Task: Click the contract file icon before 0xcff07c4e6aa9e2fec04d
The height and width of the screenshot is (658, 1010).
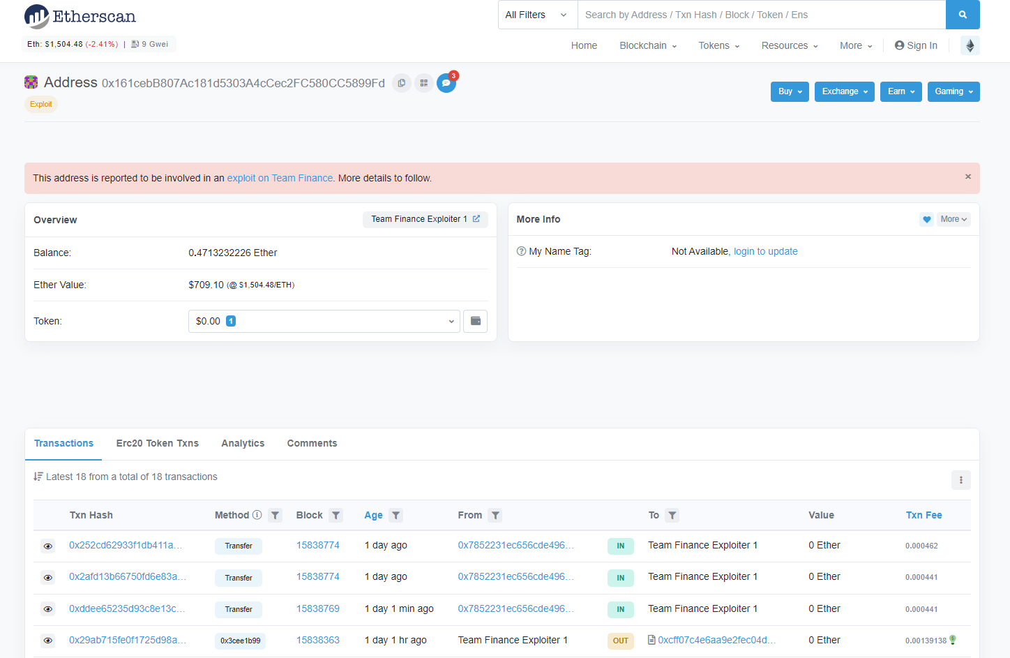Action: (x=651, y=640)
